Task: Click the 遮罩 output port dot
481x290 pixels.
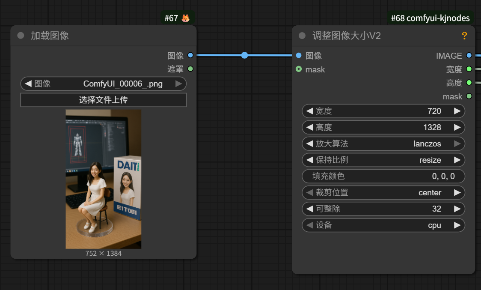Action: [x=190, y=69]
